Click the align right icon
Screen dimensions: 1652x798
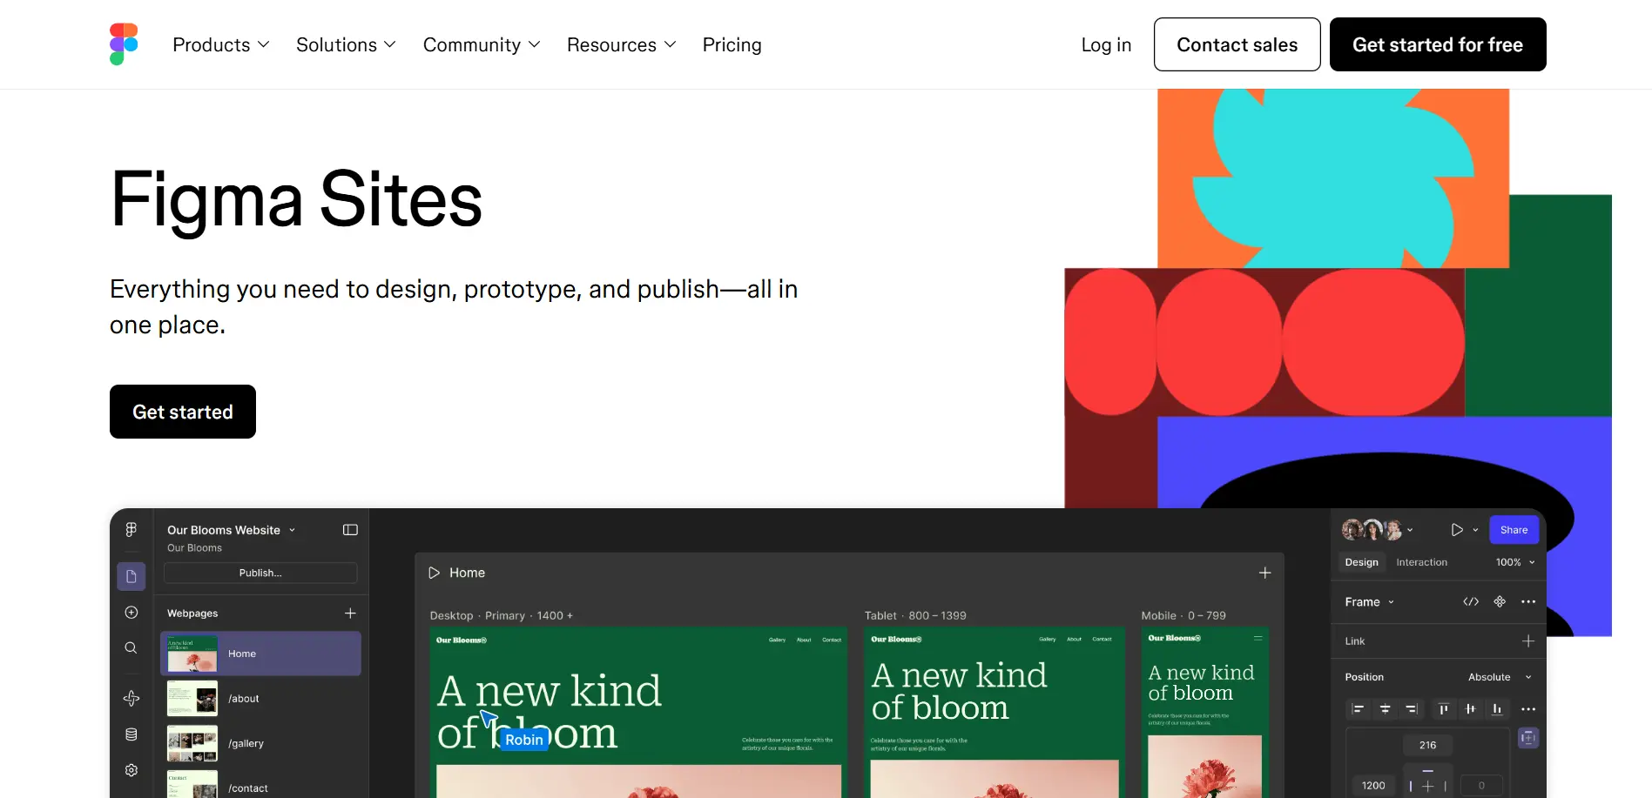[x=1412, y=709]
